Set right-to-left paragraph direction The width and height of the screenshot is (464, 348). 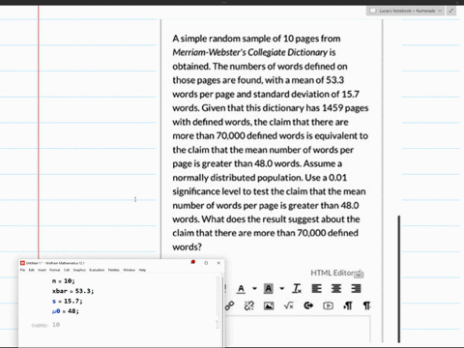pos(367,305)
